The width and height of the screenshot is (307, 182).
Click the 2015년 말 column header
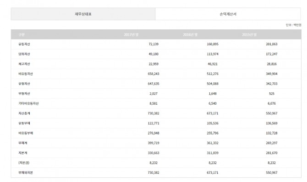tap(249, 35)
